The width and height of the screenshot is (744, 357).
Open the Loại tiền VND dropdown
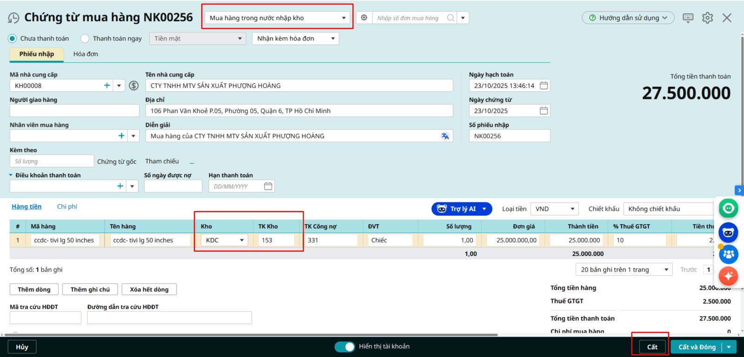coord(554,209)
